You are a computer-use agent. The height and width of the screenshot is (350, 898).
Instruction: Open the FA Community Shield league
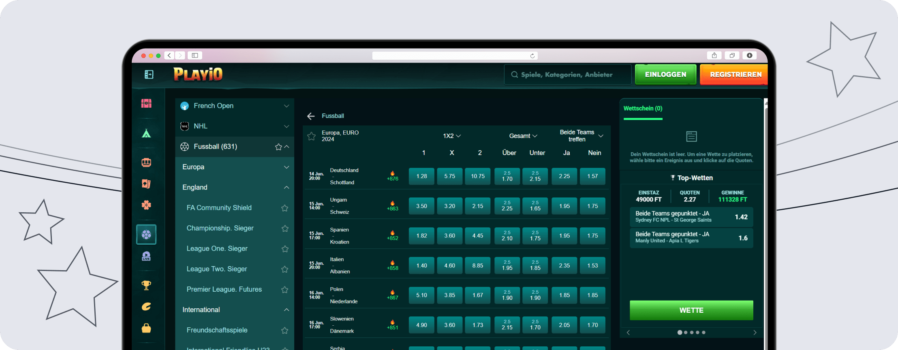coord(219,208)
